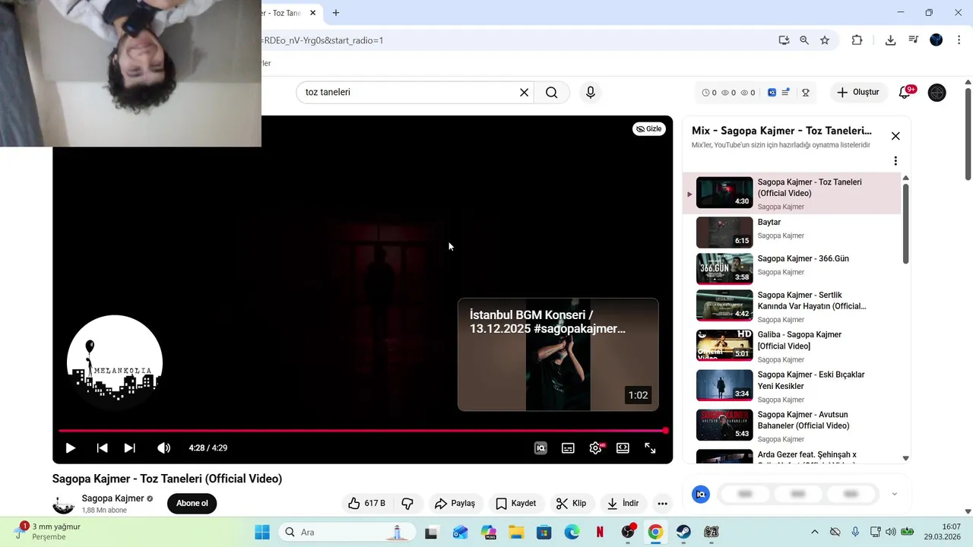
Task: Click playlist scroll down arrow
Action: pyautogui.click(x=905, y=458)
